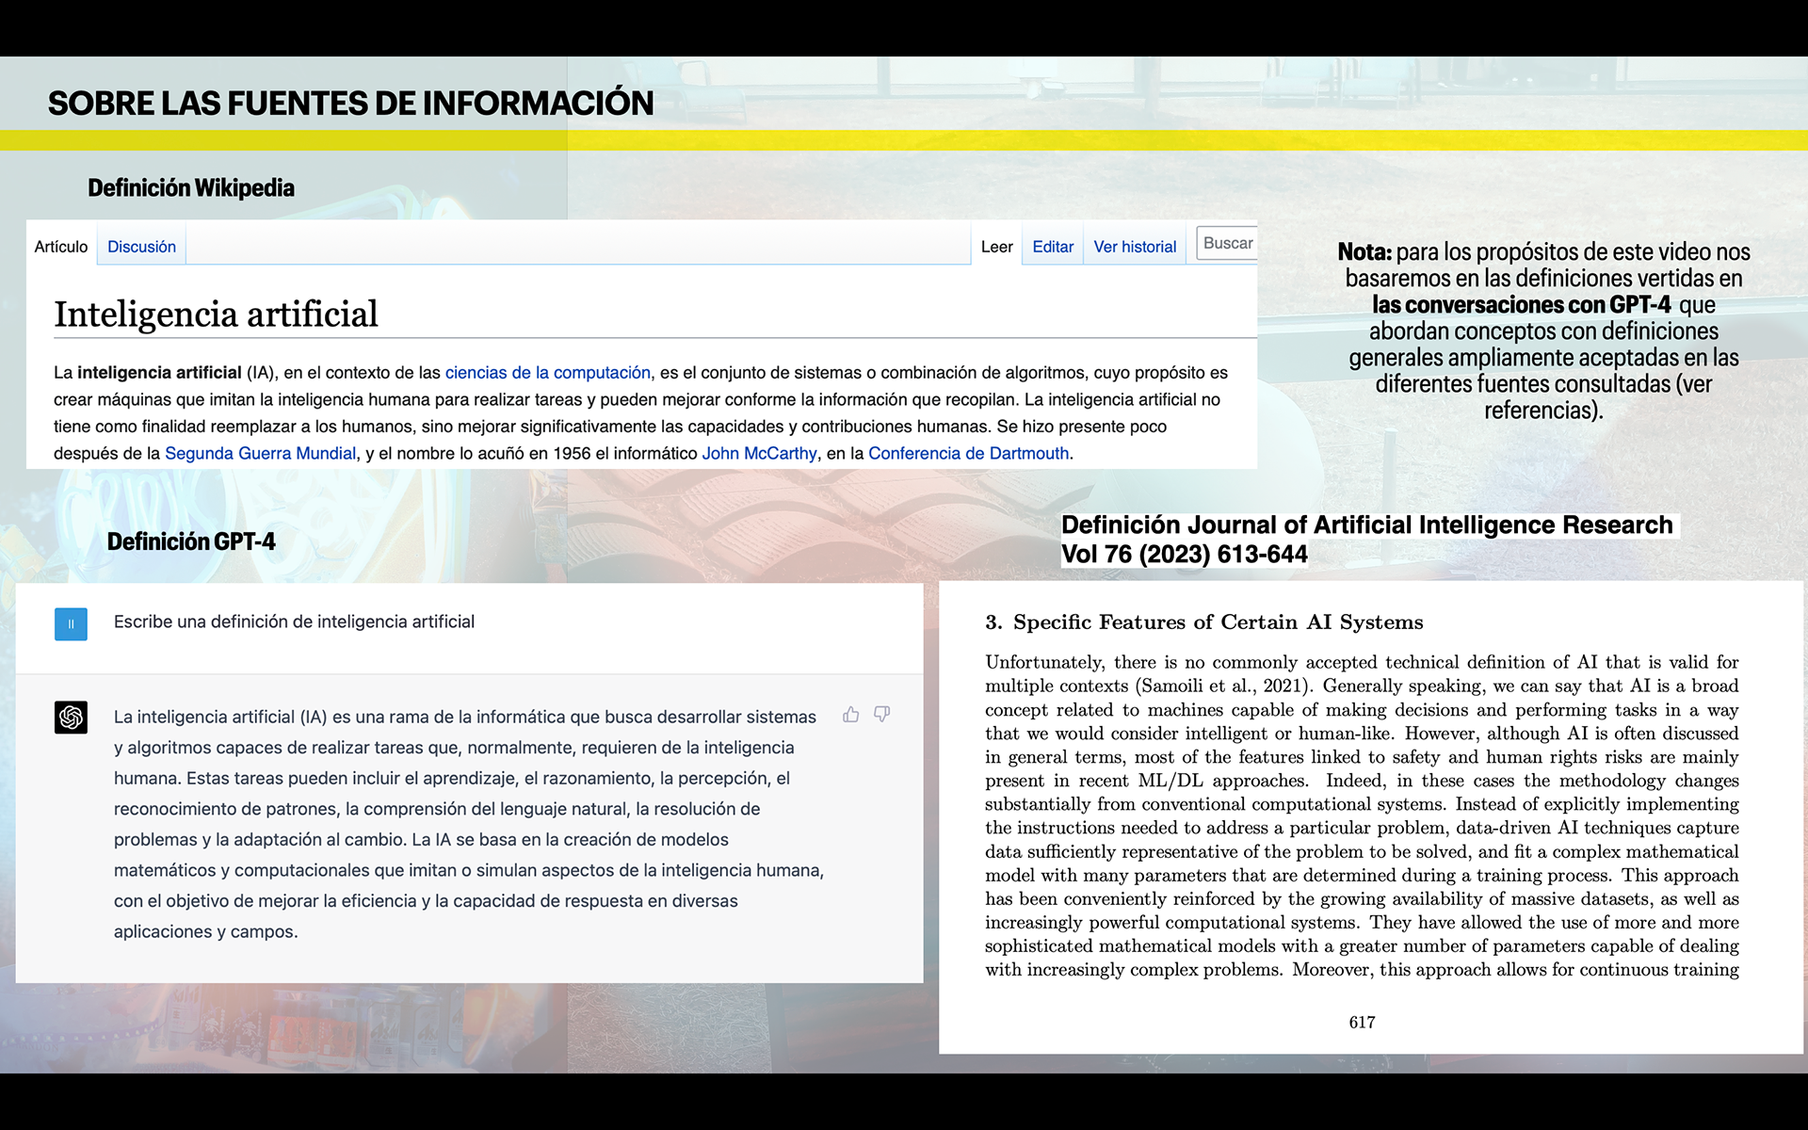The width and height of the screenshot is (1808, 1130).
Task: Open the John McCarthy link
Action: [x=759, y=453]
